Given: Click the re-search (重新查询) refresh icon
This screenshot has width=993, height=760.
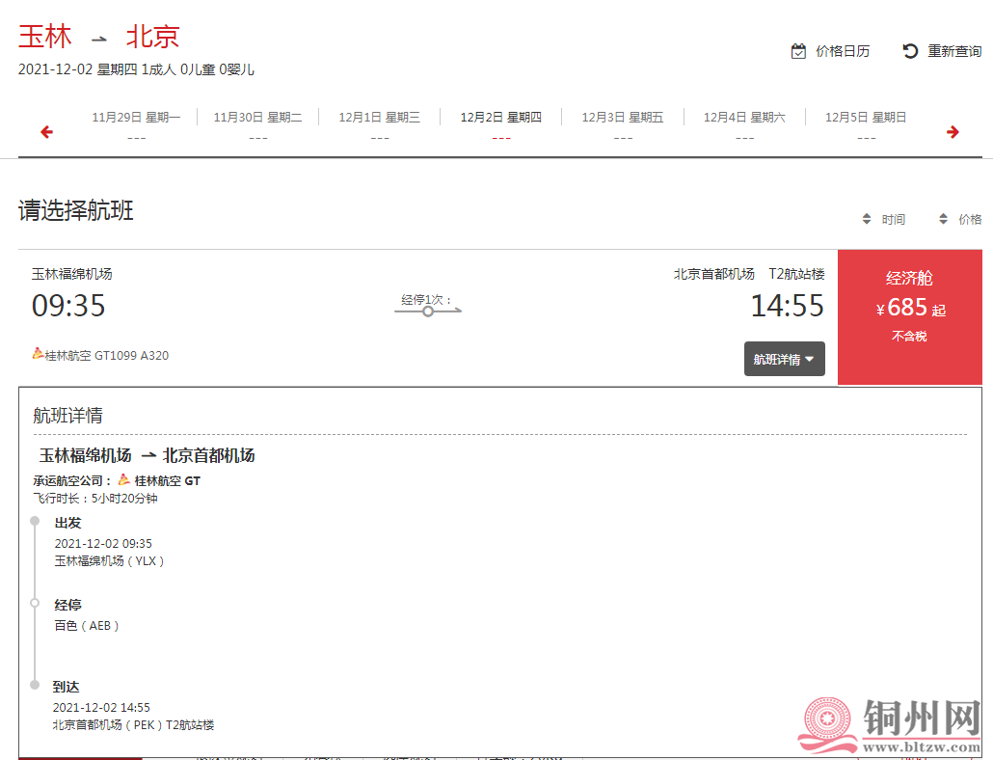Looking at the screenshot, I should (x=910, y=51).
